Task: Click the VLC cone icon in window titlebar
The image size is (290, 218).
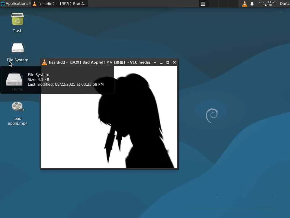Action: tap(44, 62)
